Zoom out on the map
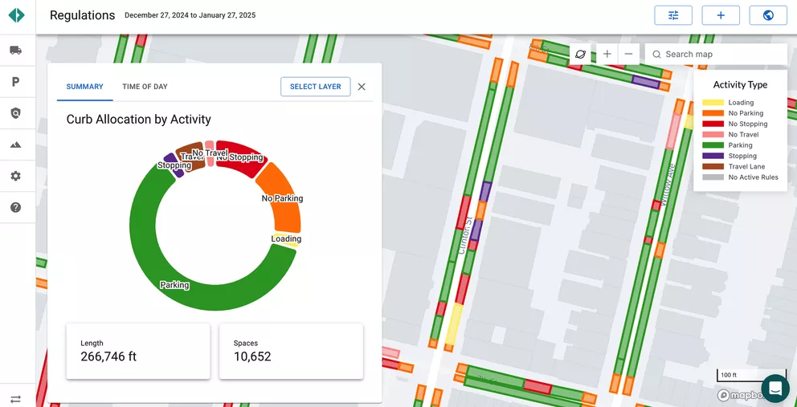The width and height of the screenshot is (797, 407). click(x=628, y=54)
